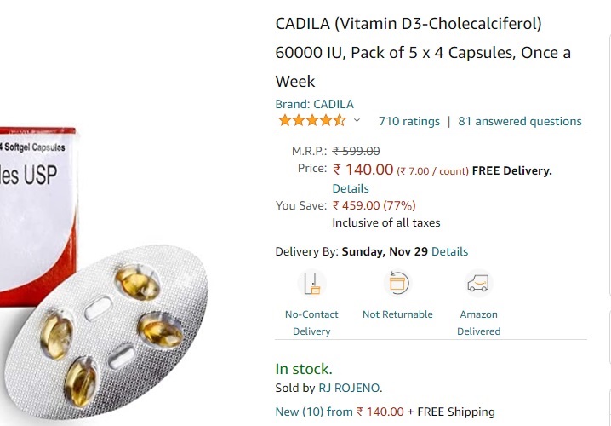Click the star rating icons
Viewport: 611px width, 426px height.
[x=311, y=121]
